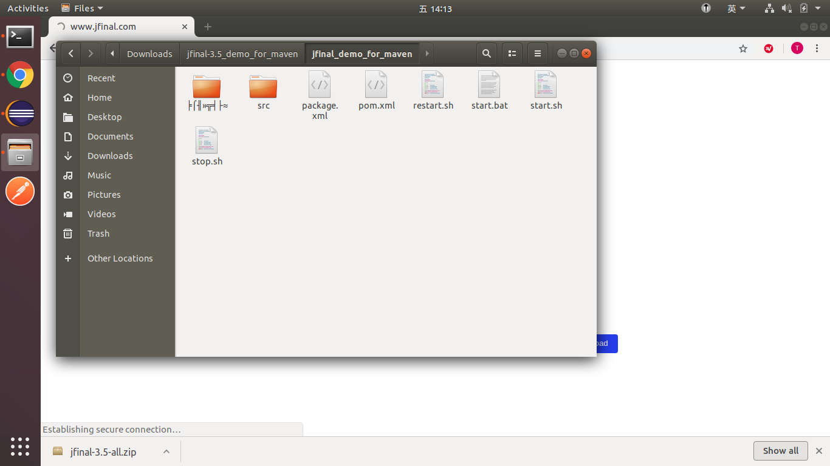Launch Eclipse from dock
Image resolution: width=830 pixels, height=466 pixels.
pos(20,113)
